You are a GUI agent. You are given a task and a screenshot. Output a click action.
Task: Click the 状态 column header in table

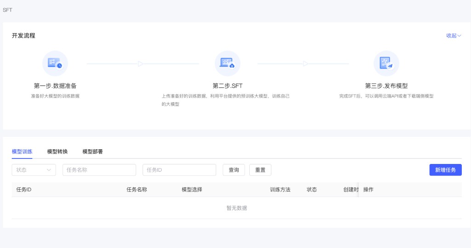point(312,190)
